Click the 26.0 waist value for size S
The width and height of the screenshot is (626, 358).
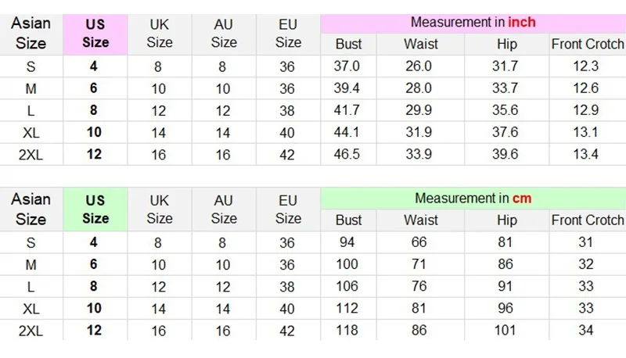(419, 66)
